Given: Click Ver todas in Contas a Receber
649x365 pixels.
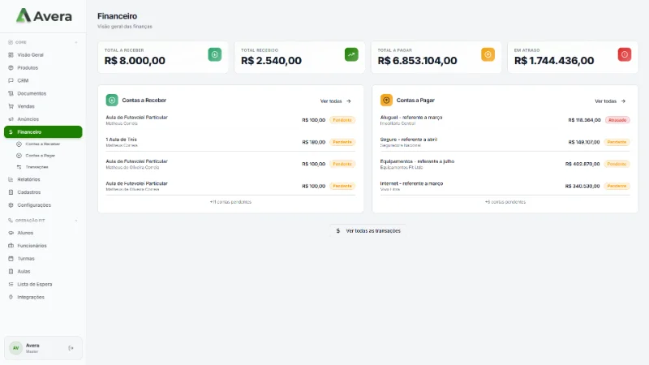Looking at the screenshot, I should [x=336, y=101].
